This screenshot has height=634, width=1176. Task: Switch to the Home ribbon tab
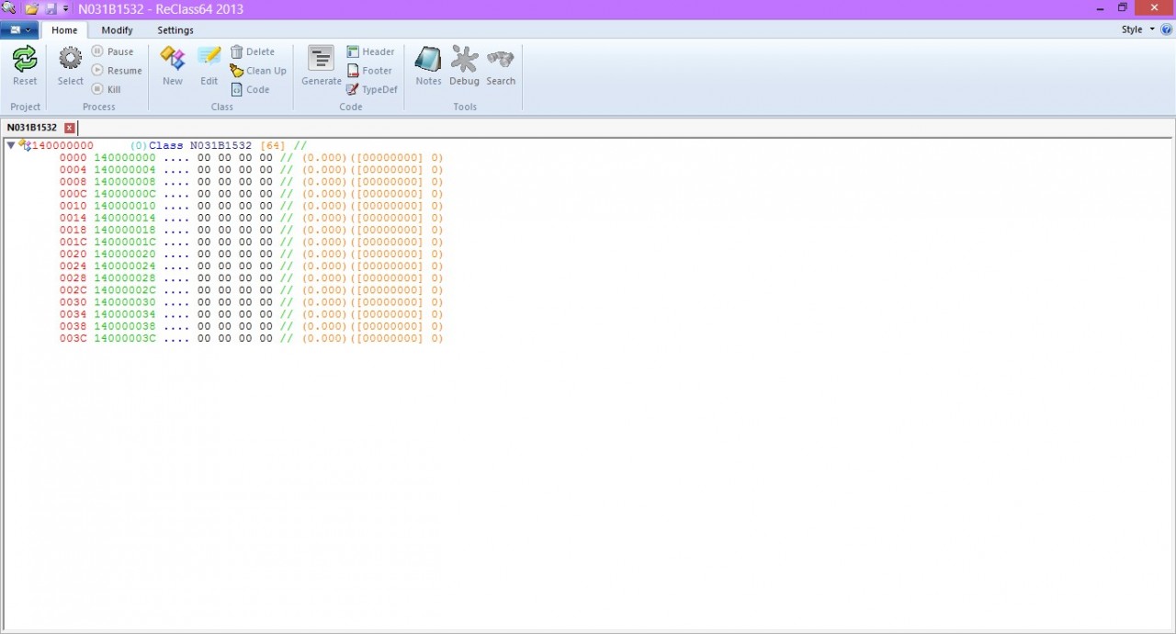pos(64,30)
